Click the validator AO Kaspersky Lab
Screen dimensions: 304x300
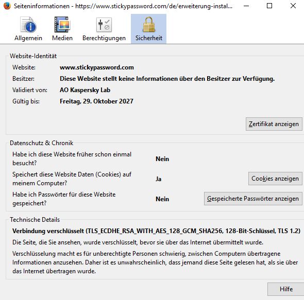(85, 90)
